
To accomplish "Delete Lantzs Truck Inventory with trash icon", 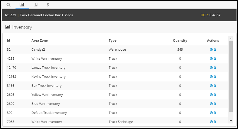I will point(215,68).
